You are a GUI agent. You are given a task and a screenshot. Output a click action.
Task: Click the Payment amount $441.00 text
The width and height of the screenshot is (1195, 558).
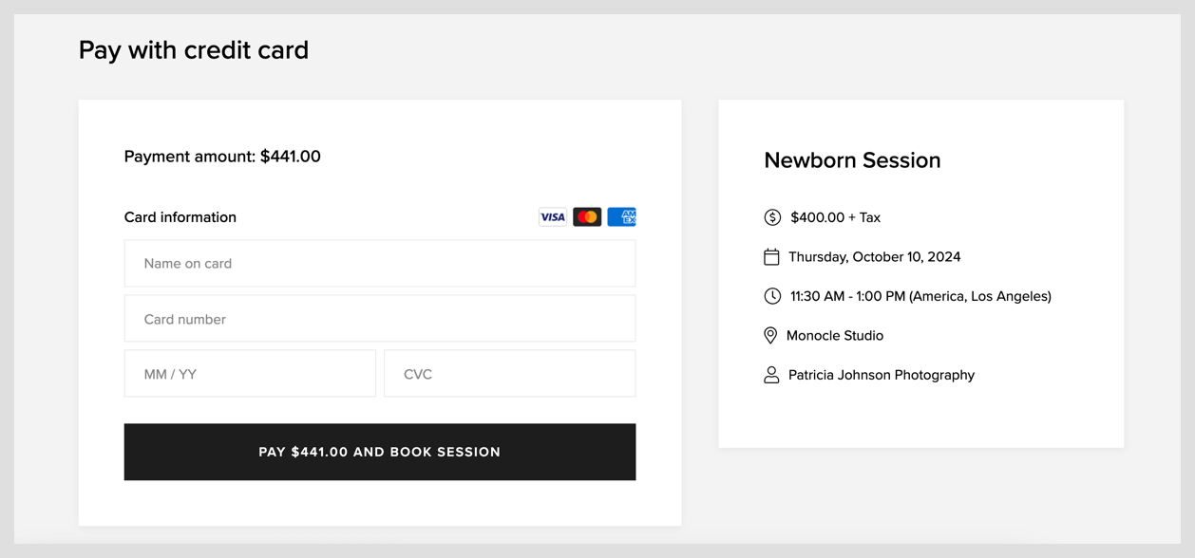[221, 157]
